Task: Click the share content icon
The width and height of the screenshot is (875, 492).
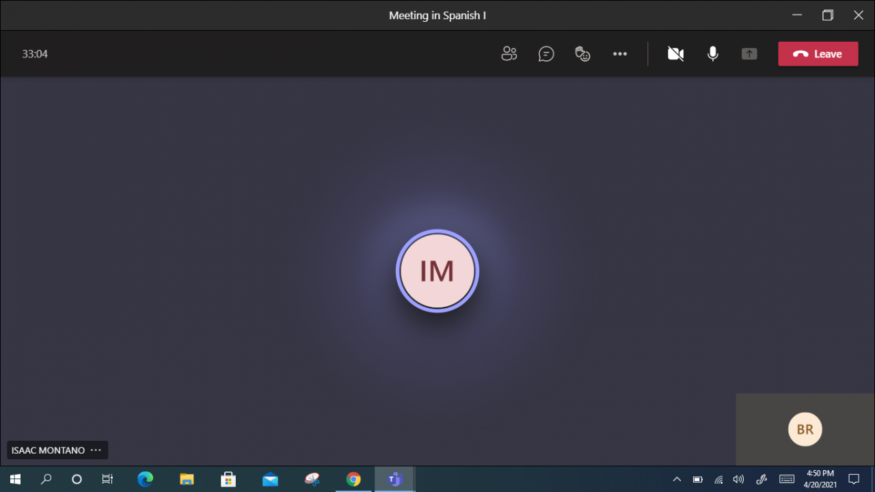Action: 749,54
